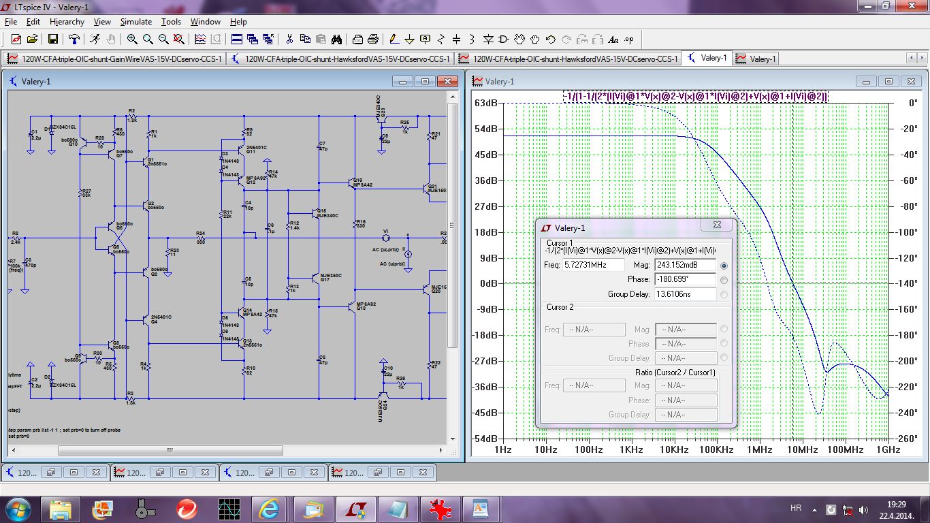This screenshot has height=523, width=930.
Task: Zoom in using the plus magnifier
Action: click(132, 39)
